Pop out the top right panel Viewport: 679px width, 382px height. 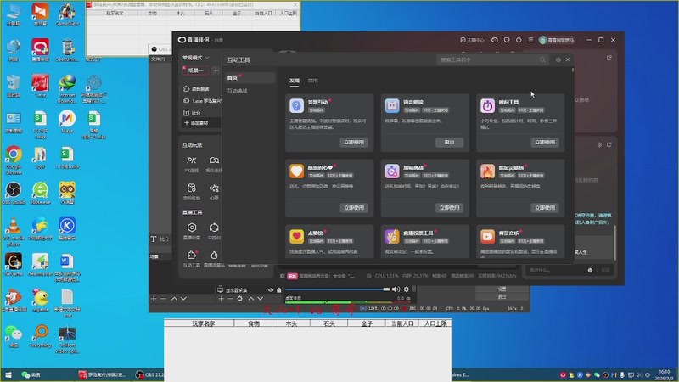click(609, 58)
